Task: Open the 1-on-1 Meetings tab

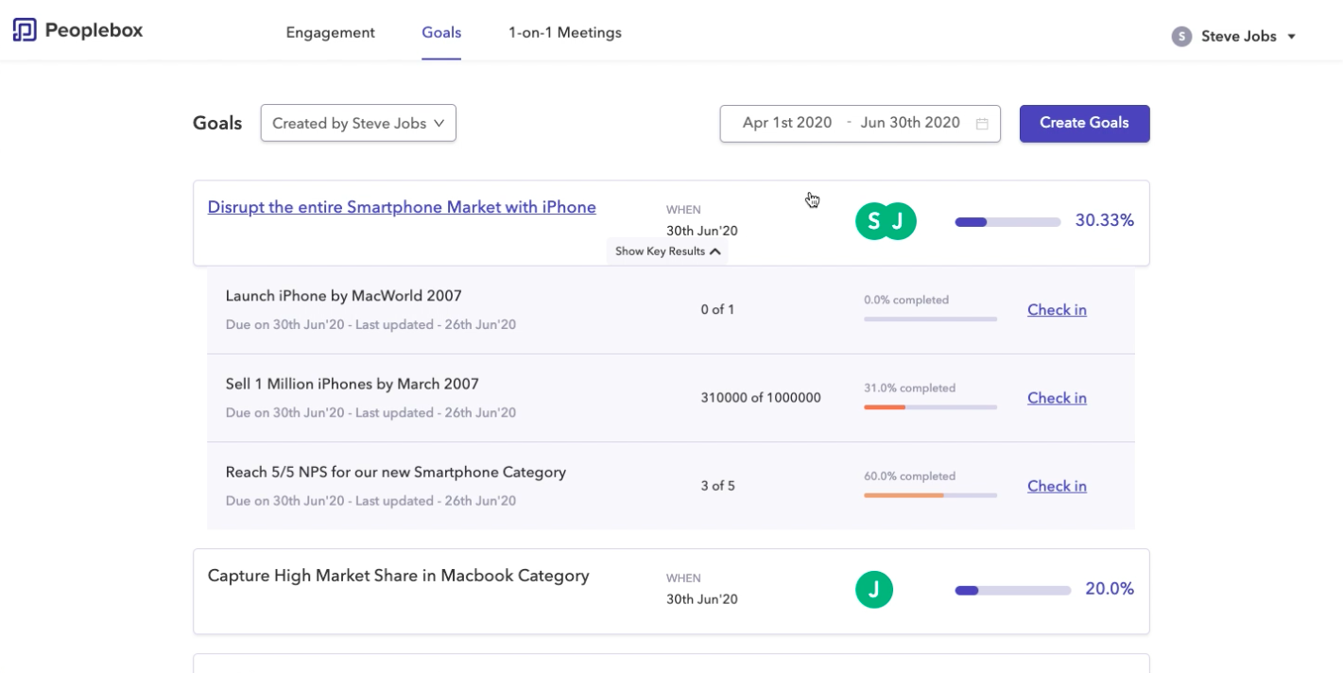Action: point(565,33)
